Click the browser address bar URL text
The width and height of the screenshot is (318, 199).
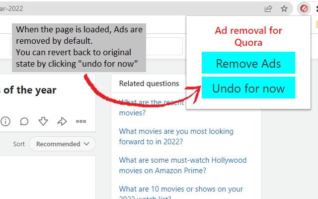tap(11, 8)
